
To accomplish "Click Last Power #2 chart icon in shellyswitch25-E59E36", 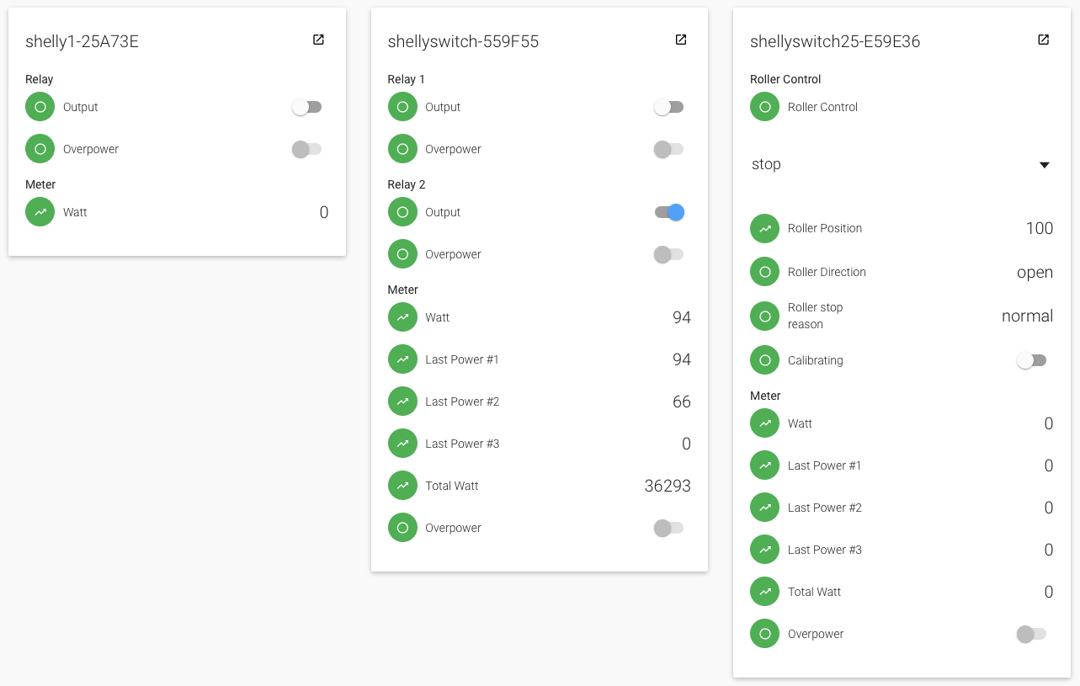I will [x=764, y=508].
